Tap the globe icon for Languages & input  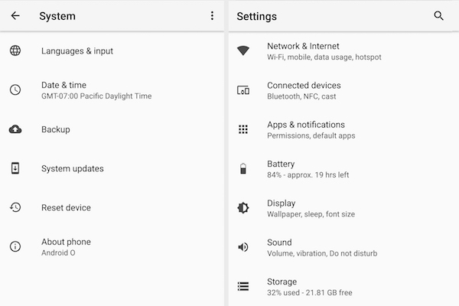coord(15,50)
